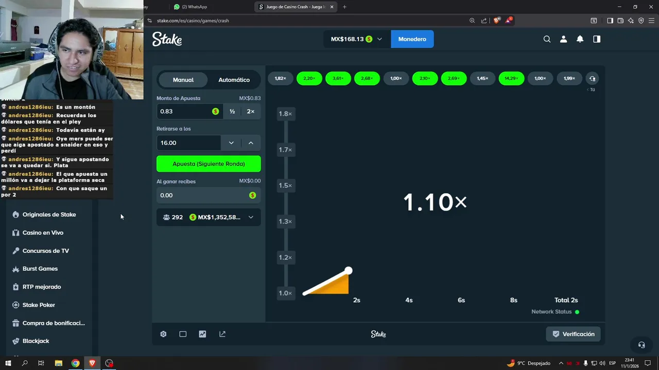The width and height of the screenshot is (659, 370).
Task: Open Blackjack sidebar item
Action: (x=36, y=341)
